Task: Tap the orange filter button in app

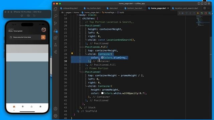Action: pos(43,37)
